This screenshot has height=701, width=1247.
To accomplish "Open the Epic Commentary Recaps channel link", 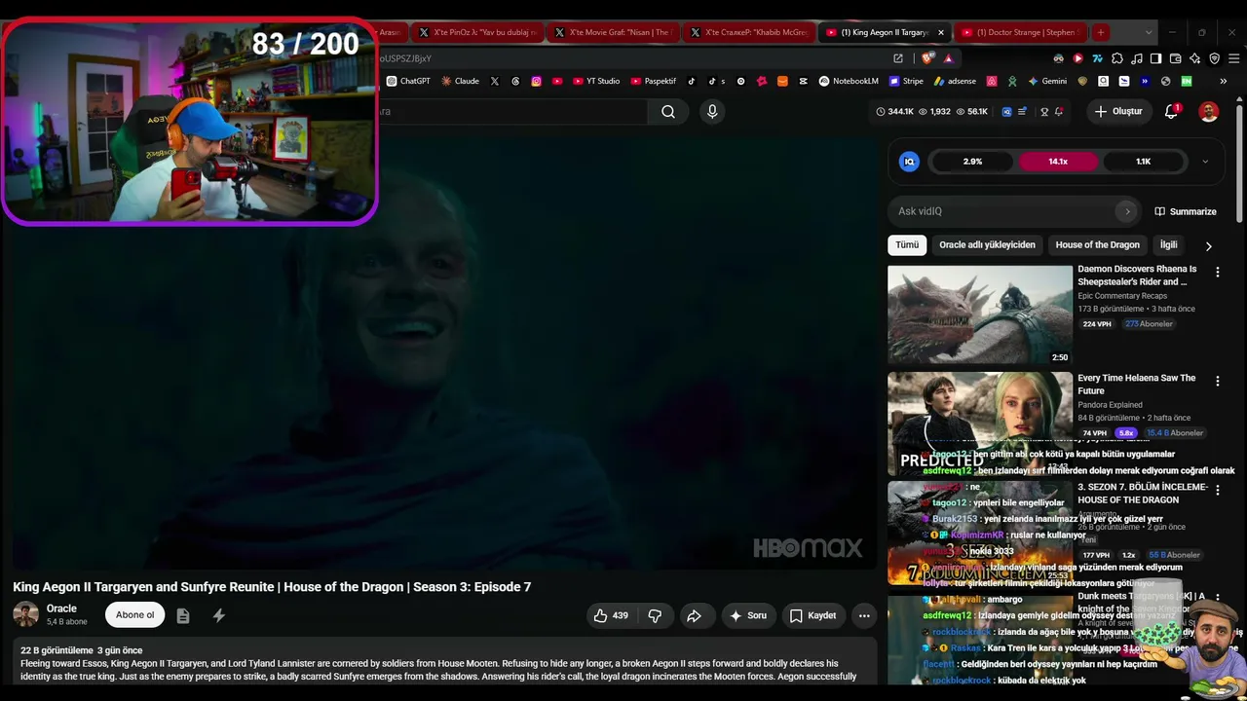I will click(x=1122, y=296).
